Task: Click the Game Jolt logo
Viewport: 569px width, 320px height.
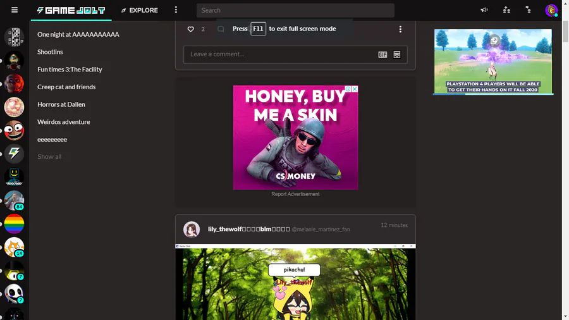Action: 71,10
